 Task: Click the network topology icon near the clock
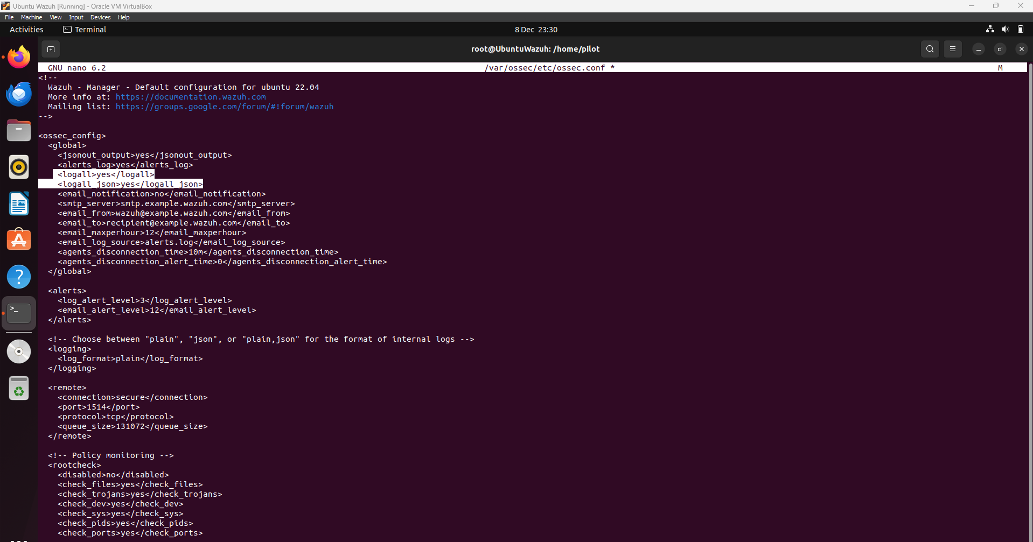(x=989, y=29)
